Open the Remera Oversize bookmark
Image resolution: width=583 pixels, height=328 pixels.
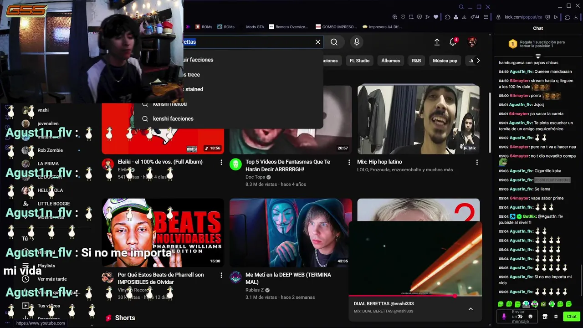289,27
